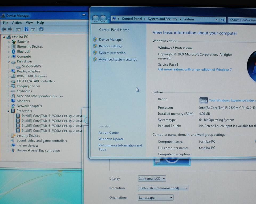Click the Refresh icon beside address bar
This screenshot has width=256, height=204.
click(222, 20)
